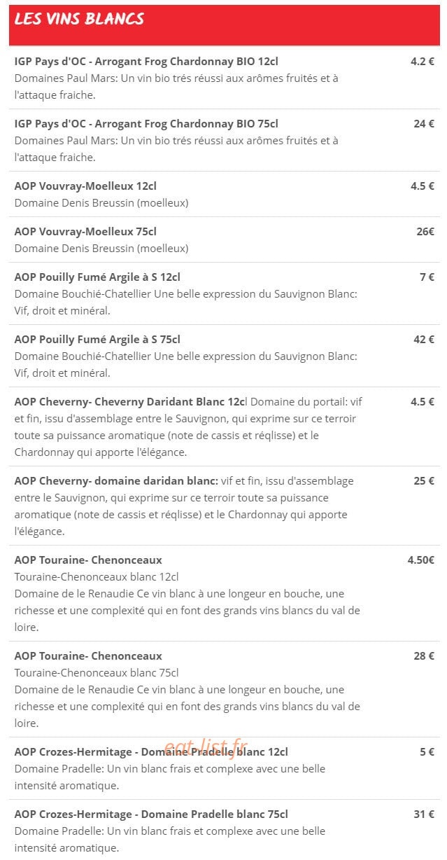The width and height of the screenshot is (447, 860).
Task: Click Touraine-Chenonceaux blanc 75cl subtitle
Action: tap(97, 673)
